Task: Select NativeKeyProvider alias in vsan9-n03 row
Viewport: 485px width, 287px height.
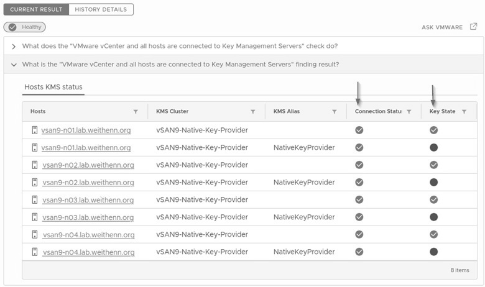Action: [x=304, y=217]
